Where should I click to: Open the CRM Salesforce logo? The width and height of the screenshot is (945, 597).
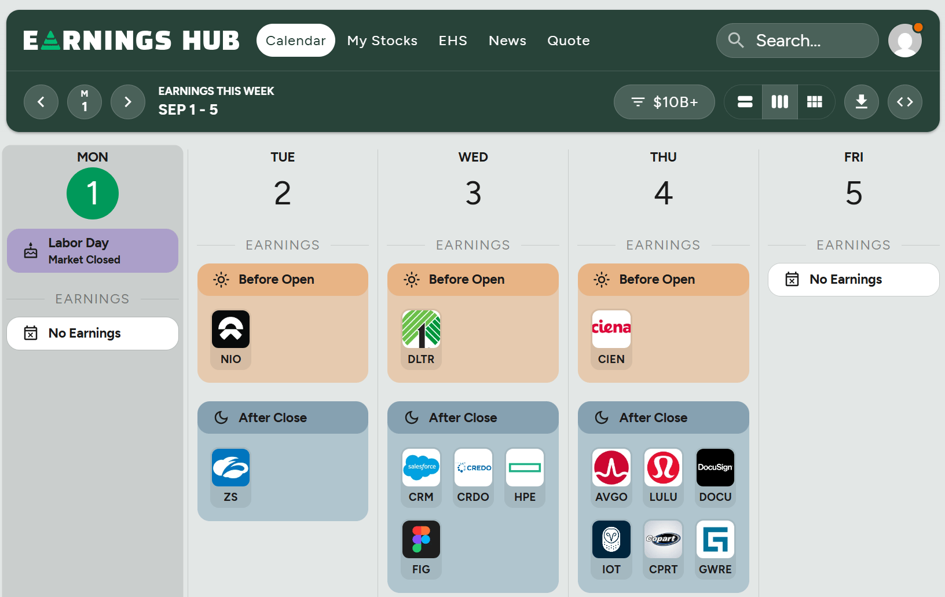tap(421, 467)
